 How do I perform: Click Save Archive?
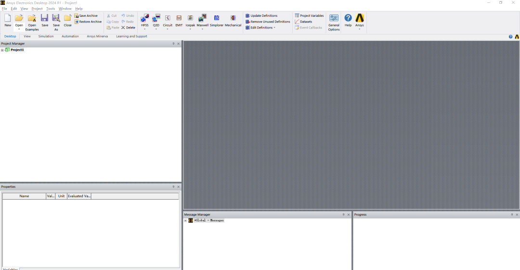tap(86, 15)
